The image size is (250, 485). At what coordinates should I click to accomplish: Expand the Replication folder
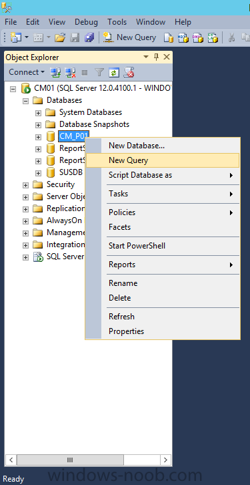click(25, 209)
